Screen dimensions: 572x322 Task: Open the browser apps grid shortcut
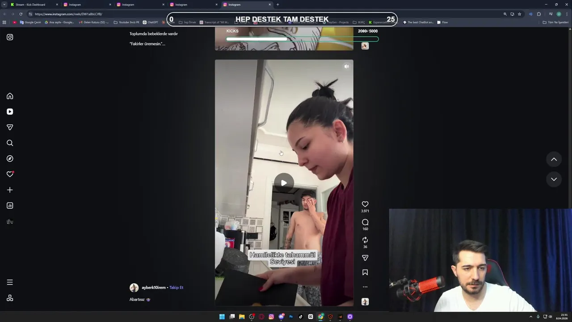[4, 22]
